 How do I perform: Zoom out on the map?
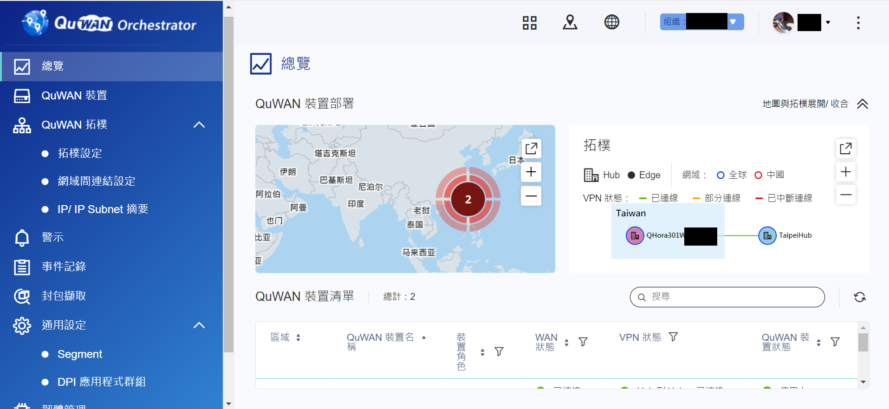[531, 196]
